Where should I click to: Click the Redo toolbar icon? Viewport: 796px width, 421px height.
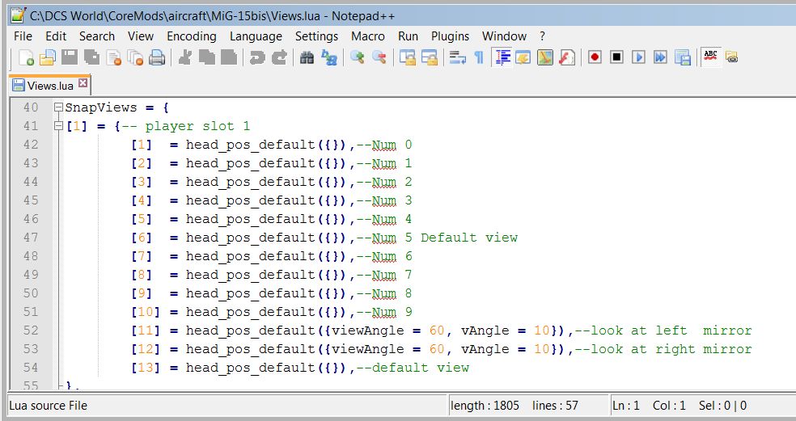[279, 57]
